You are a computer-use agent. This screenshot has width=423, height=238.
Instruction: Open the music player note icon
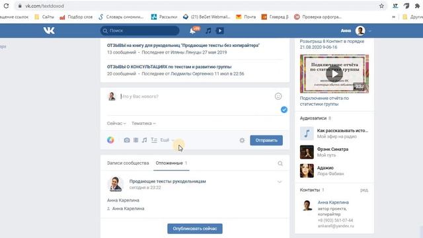[x=208, y=31]
